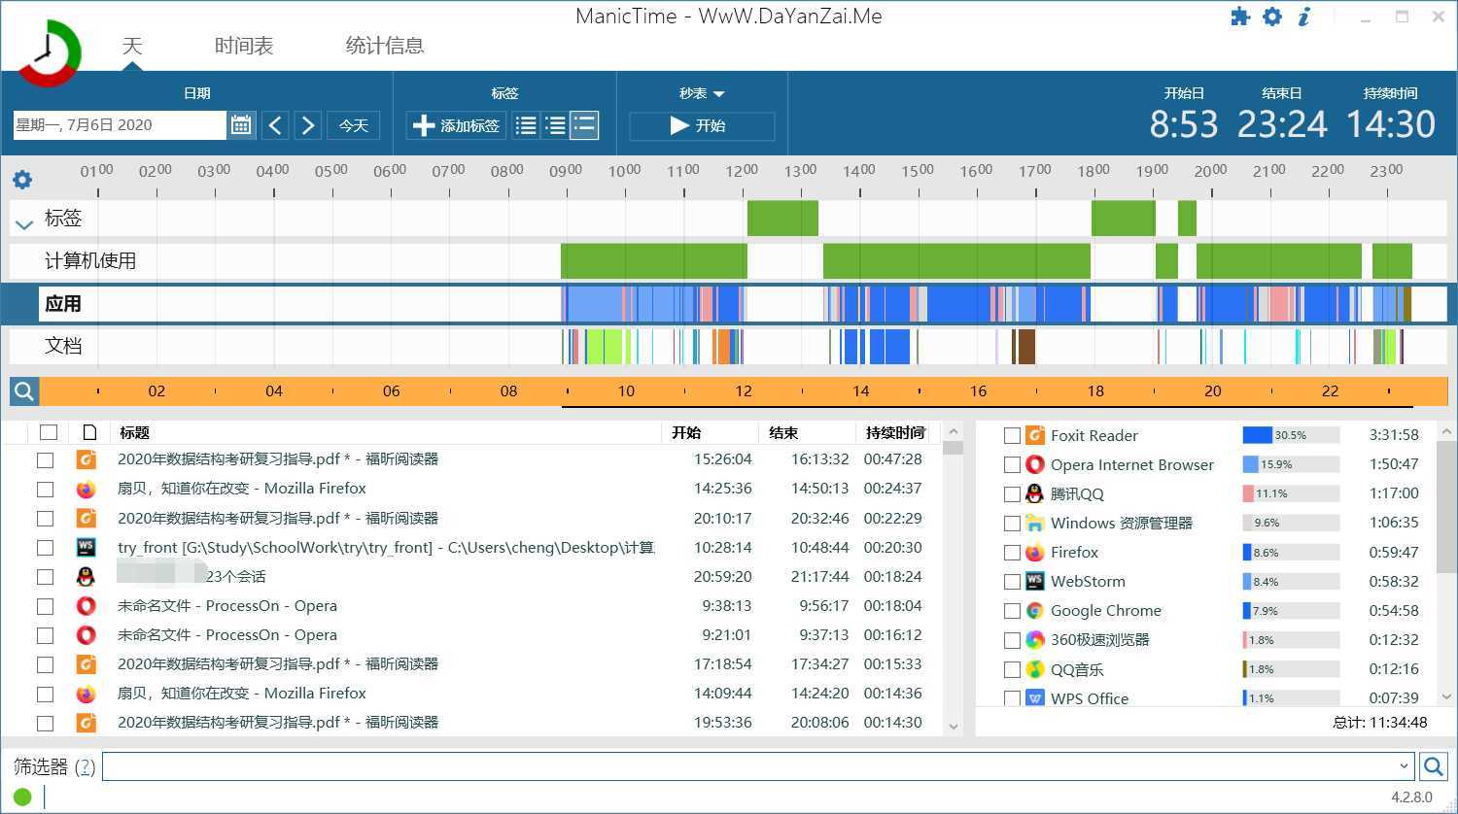Switch to the third tag list view icon
Screen dimensions: 1458x814
click(584, 125)
